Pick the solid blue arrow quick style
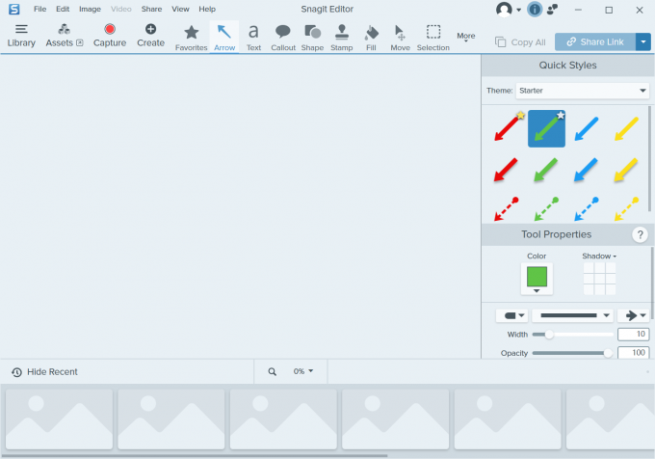 coord(585,170)
